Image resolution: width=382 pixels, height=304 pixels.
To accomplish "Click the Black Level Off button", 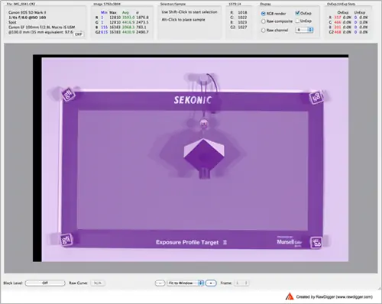I will coord(45,283).
